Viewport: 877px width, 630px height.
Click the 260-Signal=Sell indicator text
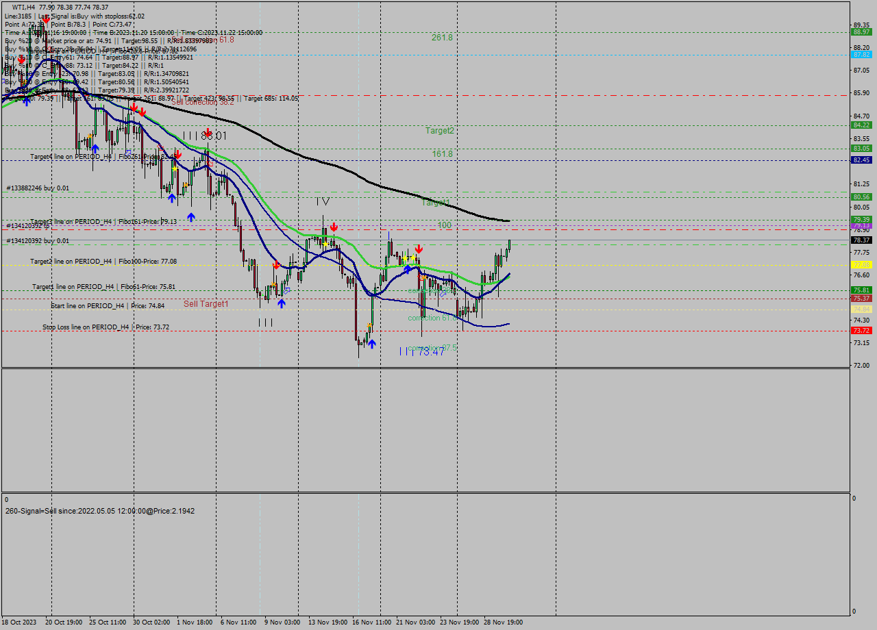tap(99, 510)
